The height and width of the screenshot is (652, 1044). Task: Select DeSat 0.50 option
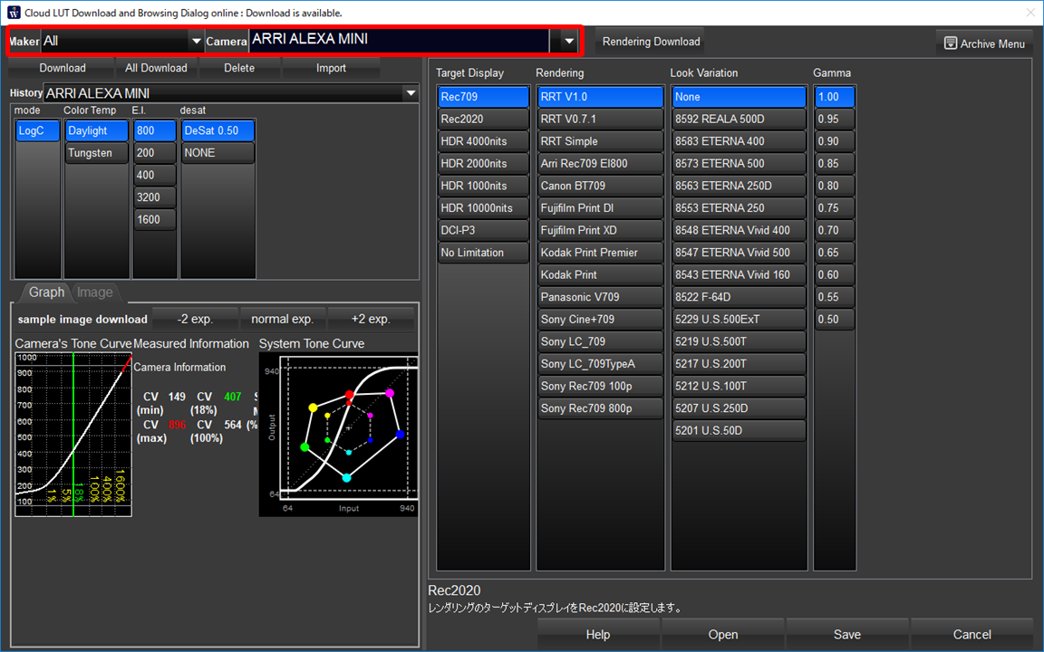[x=217, y=130]
